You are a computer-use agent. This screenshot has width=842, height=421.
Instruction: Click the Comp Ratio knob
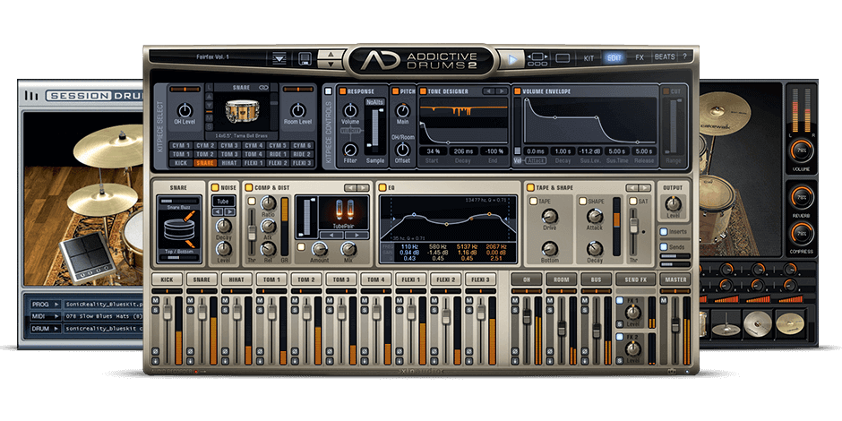268,203
